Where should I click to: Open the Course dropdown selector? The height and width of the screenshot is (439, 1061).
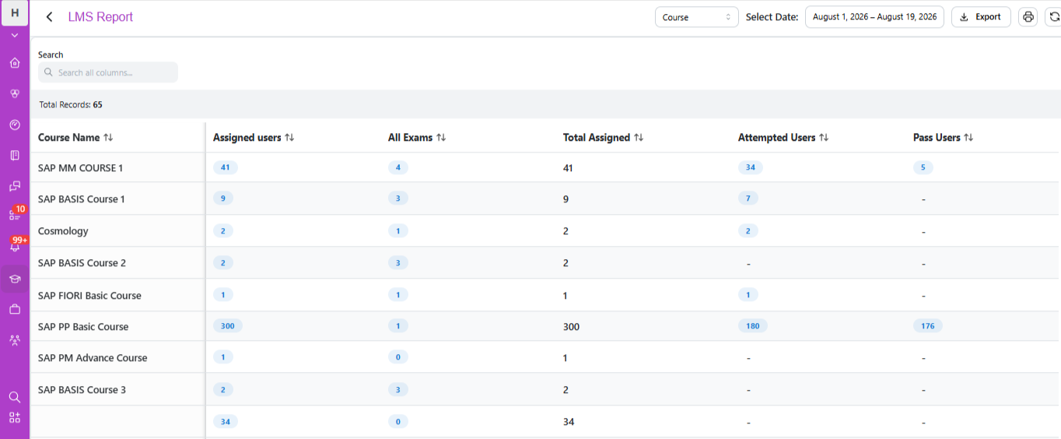click(696, 17)
